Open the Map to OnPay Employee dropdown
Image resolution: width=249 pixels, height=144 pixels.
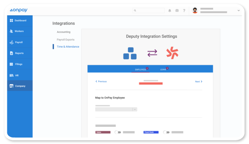tap(116, 109)
